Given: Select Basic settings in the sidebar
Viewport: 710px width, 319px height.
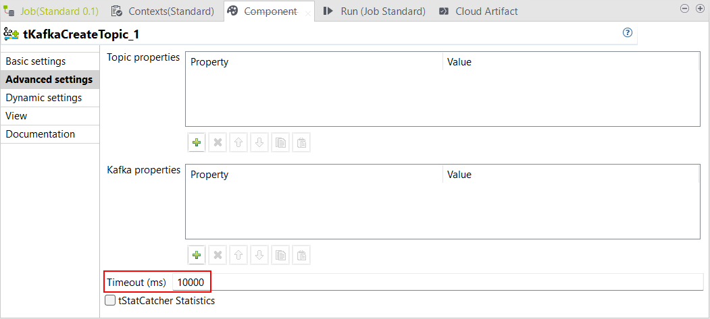Looking at the screenshot, I should [36, 61].
